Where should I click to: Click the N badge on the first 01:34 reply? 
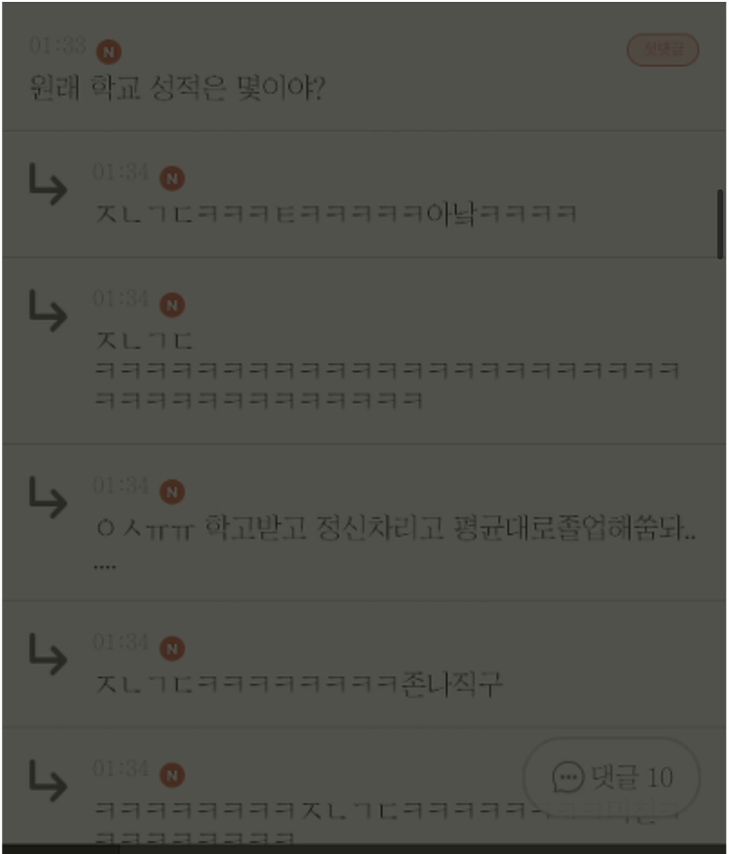tap(172, 178)
